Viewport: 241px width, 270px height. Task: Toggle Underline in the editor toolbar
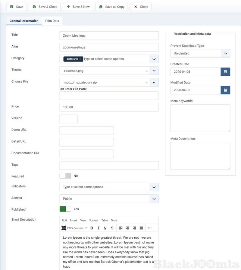105,228
